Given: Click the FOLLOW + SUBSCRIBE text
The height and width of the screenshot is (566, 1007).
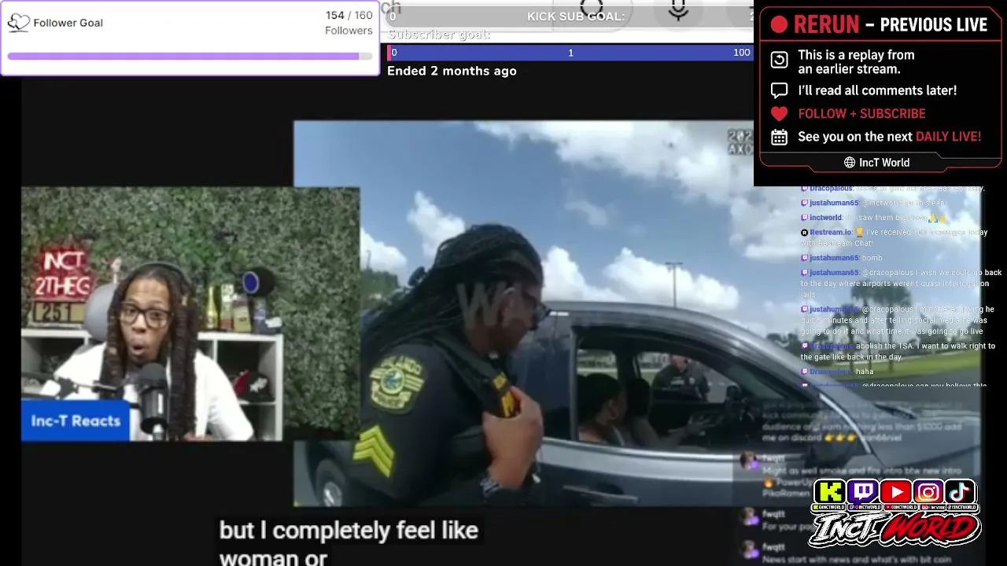Looking at the screenshot, I should [861, 114].
